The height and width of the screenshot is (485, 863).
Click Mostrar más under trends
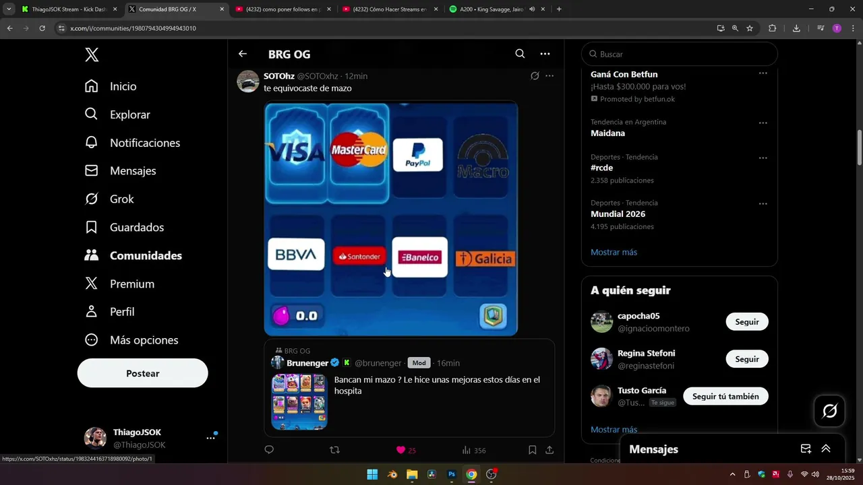[614, 252]
